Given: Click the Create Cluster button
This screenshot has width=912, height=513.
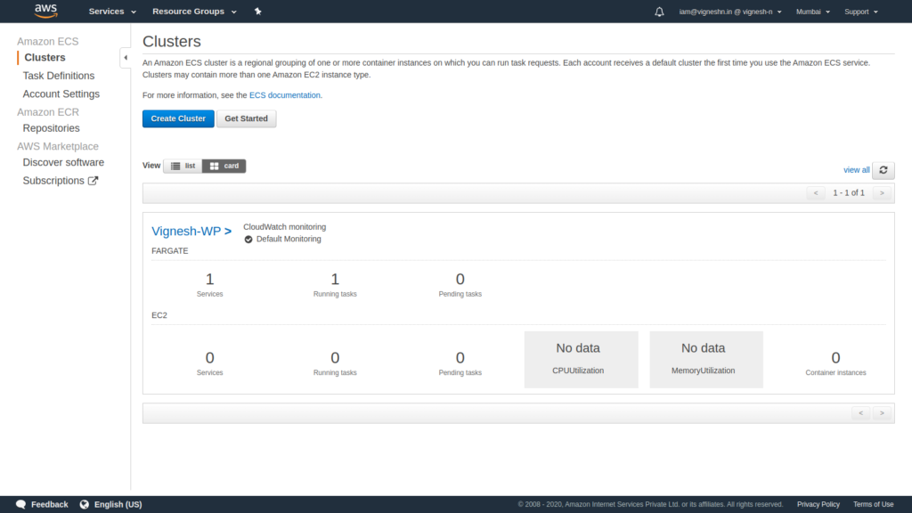Looking at the screenshot, I should tap(178, 118).
